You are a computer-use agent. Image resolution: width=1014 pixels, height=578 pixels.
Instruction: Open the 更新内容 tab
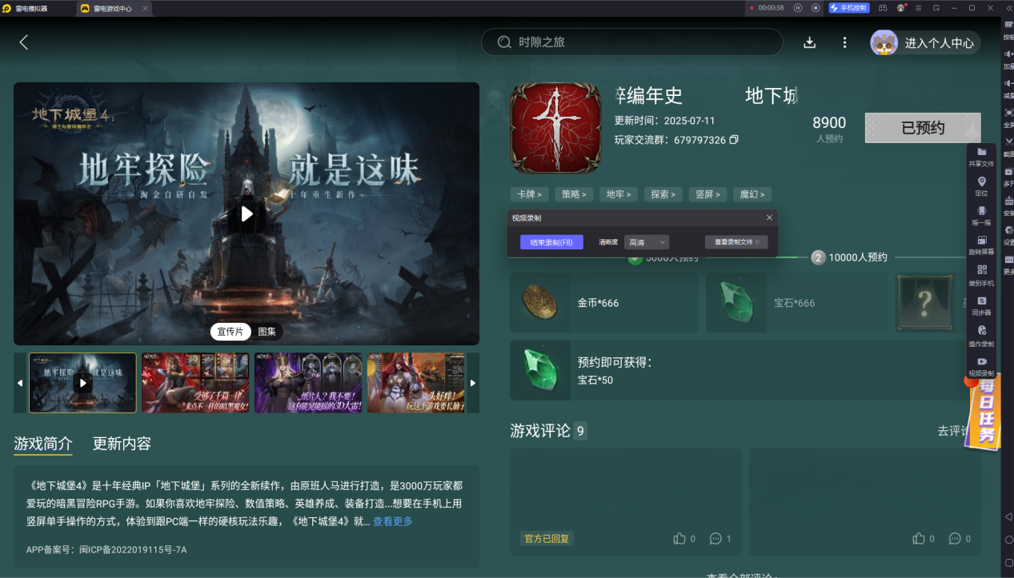(122, 444)
